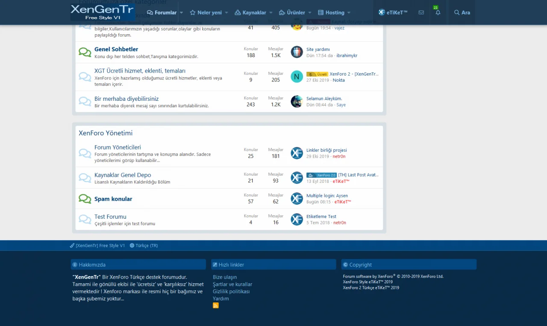Follow the Yardım footer link

click(221, 299)
